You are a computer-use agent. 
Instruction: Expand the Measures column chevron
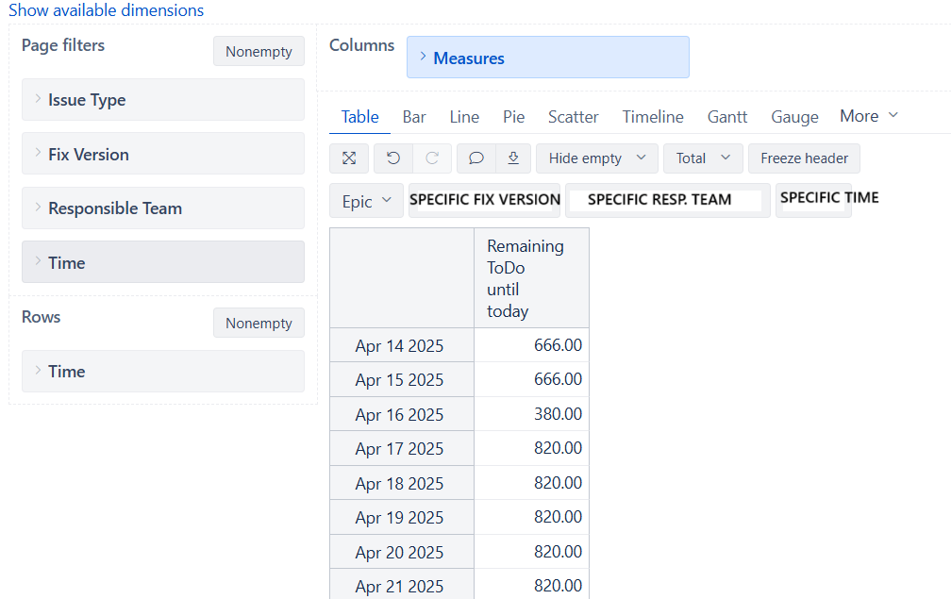pyautogui.click(x=423, y=58)
